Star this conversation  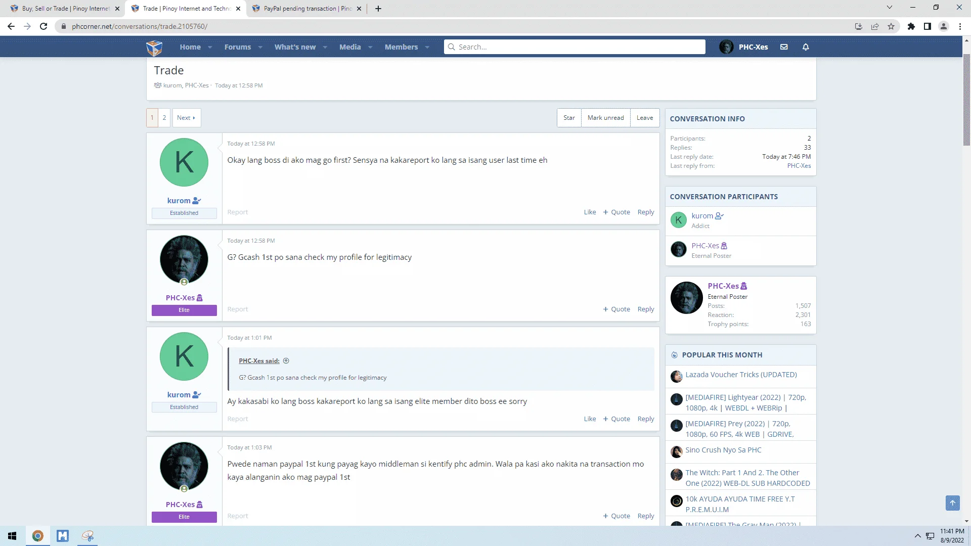(x=569, y=118)
